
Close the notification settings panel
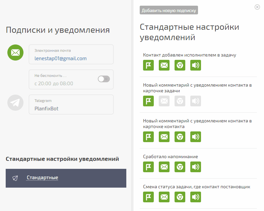pos(257,7)
